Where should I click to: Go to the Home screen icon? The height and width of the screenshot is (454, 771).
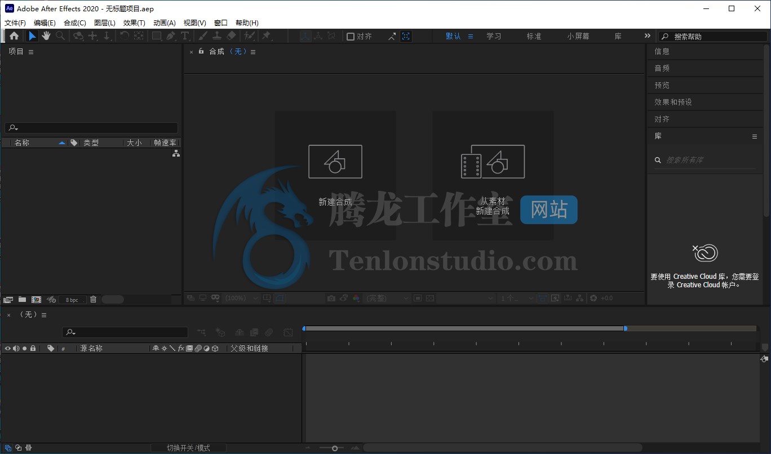coord(14,36)
